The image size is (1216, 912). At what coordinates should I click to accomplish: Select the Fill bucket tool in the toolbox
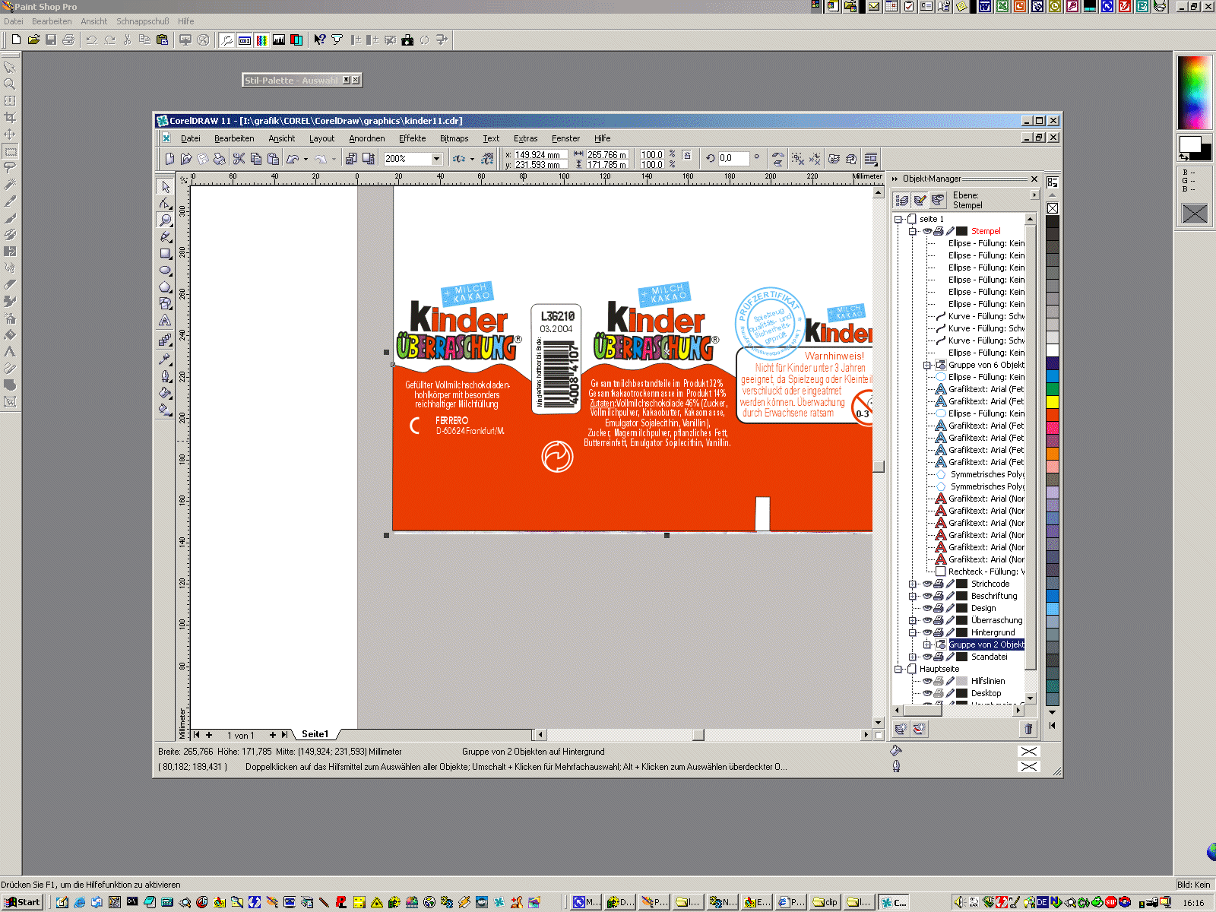click(x=165, y=393)
